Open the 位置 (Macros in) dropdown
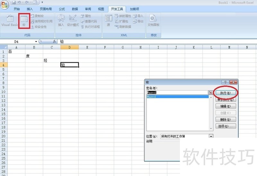This screenshot has height=176, width=257. tap(211, 136)
